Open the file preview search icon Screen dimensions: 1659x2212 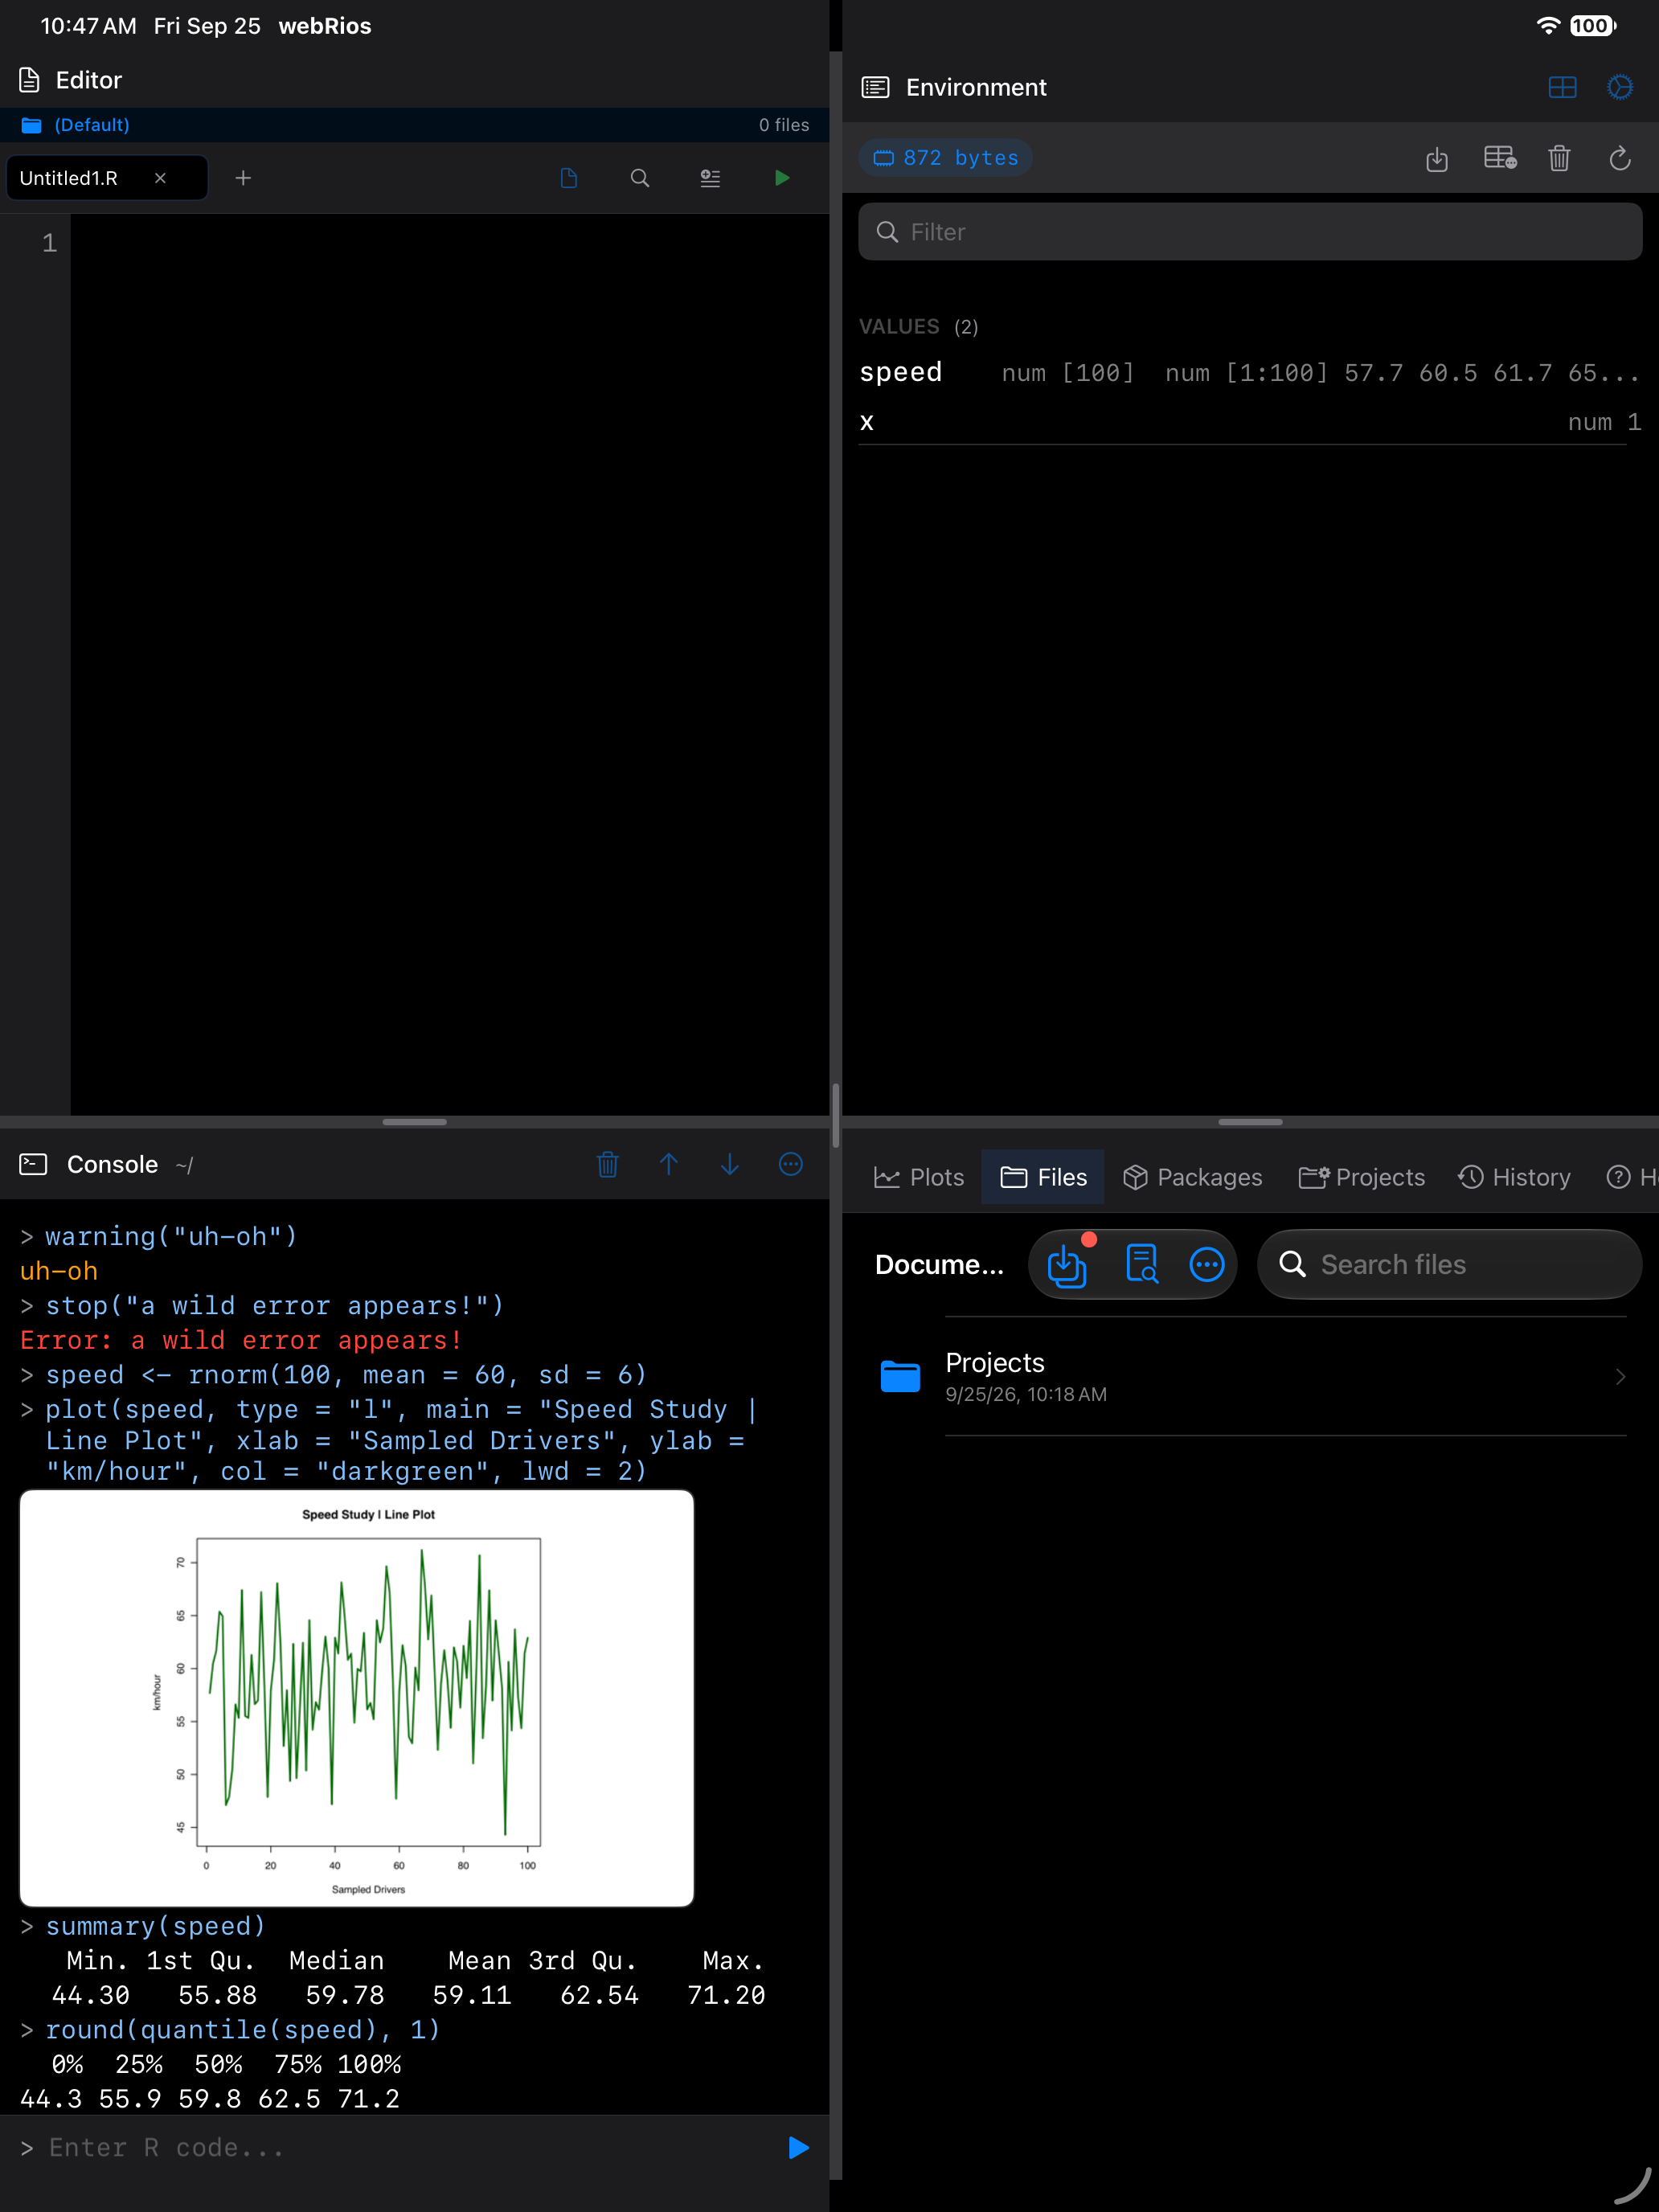(x=1141, y=1264)
